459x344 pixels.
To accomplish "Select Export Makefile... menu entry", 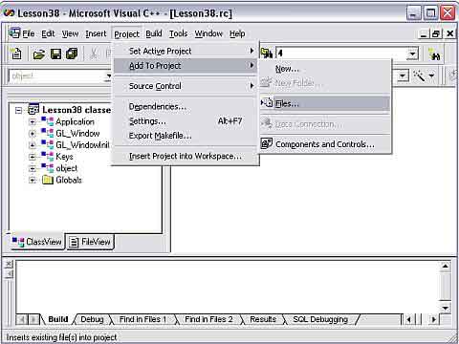I will [x=186, y=136].
